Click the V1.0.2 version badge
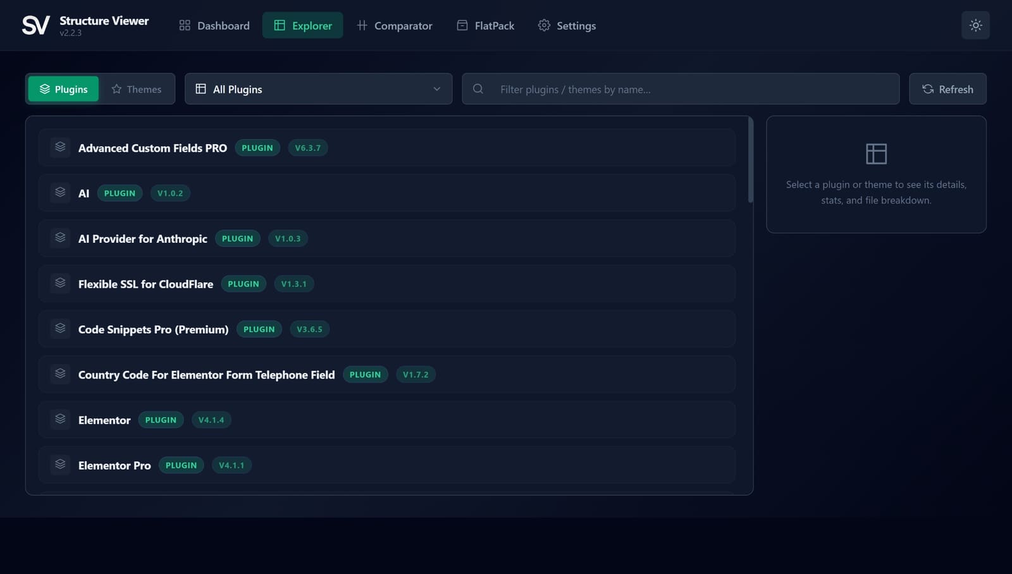This screenshot has height=574, width=1012. 170,193
